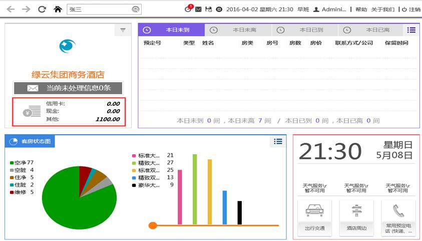
Task: Click the search box containing 张三
Action: coord(104,10)
